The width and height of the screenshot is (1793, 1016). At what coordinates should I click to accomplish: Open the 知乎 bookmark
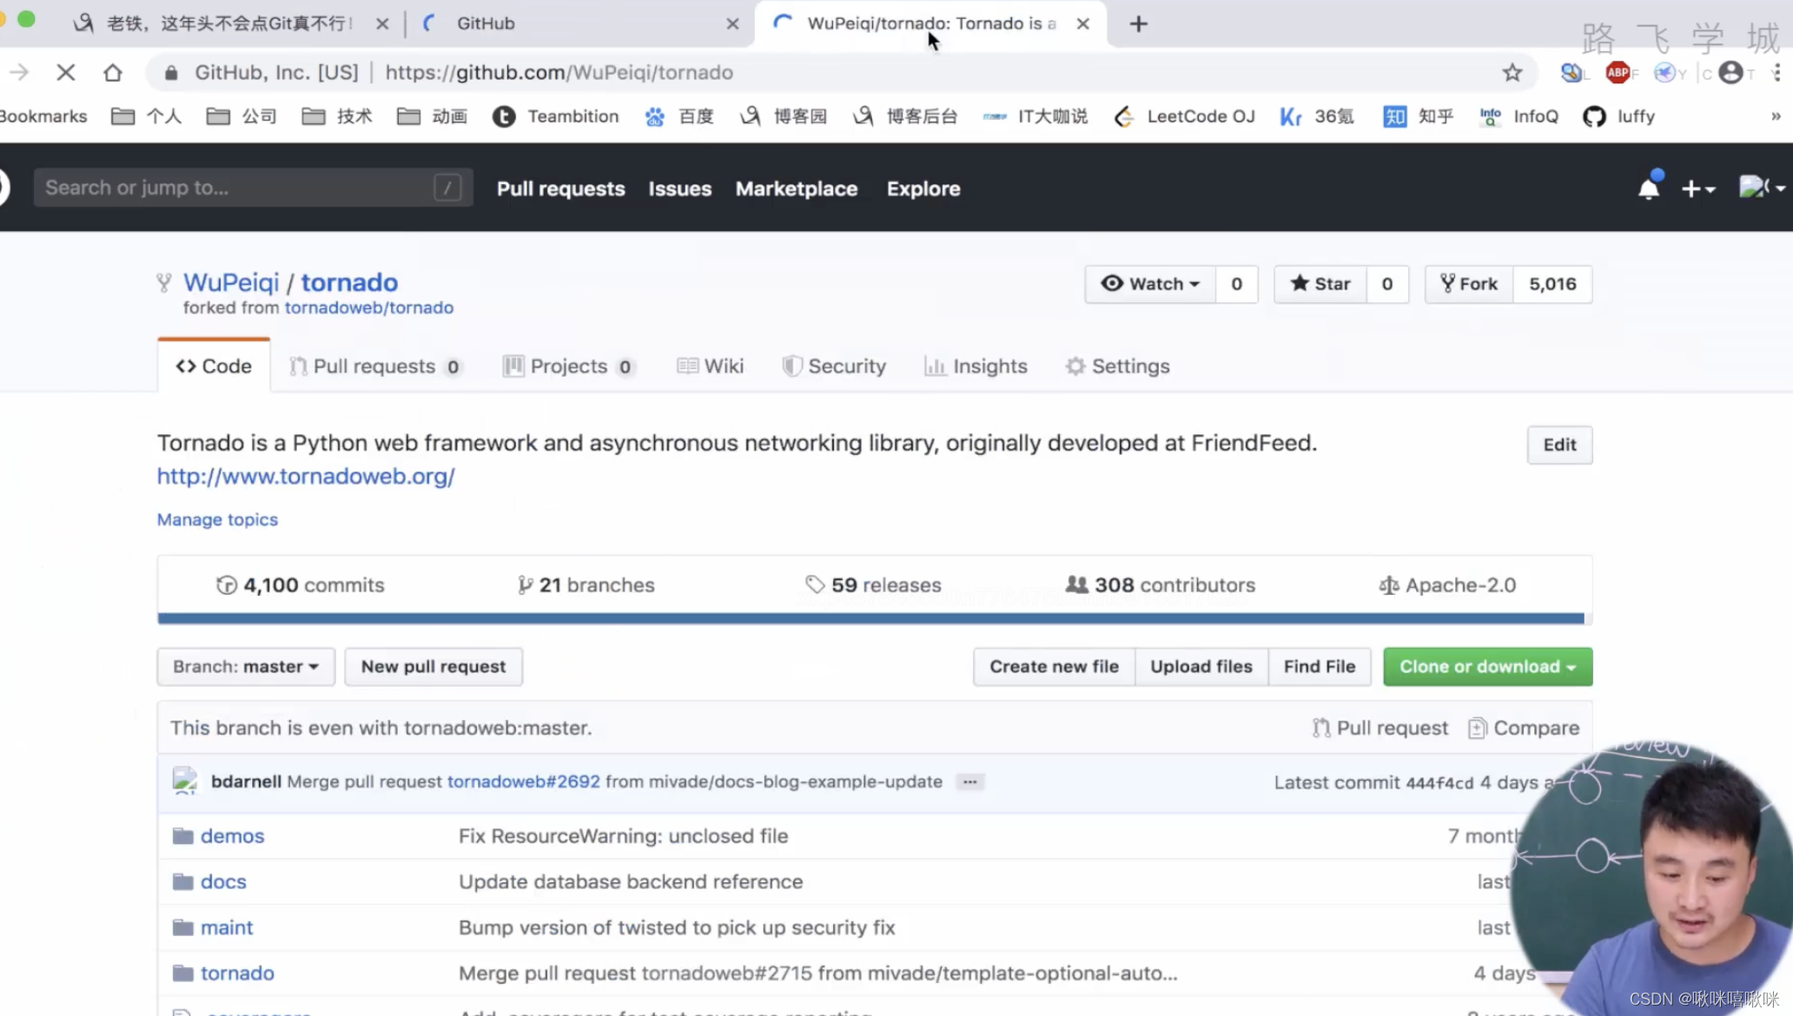pyautogui.click(x=1418, y=116)
